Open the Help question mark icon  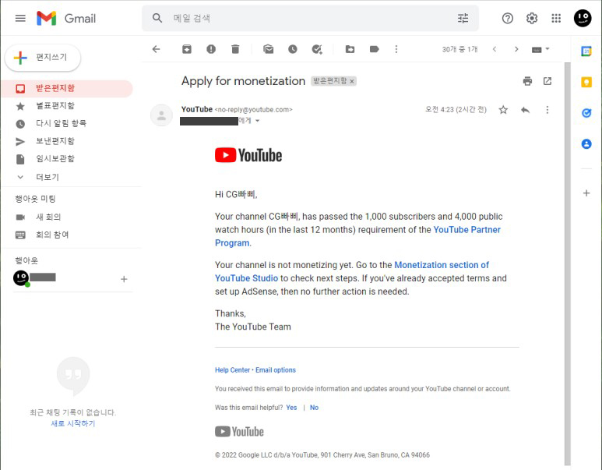[508, 18]
